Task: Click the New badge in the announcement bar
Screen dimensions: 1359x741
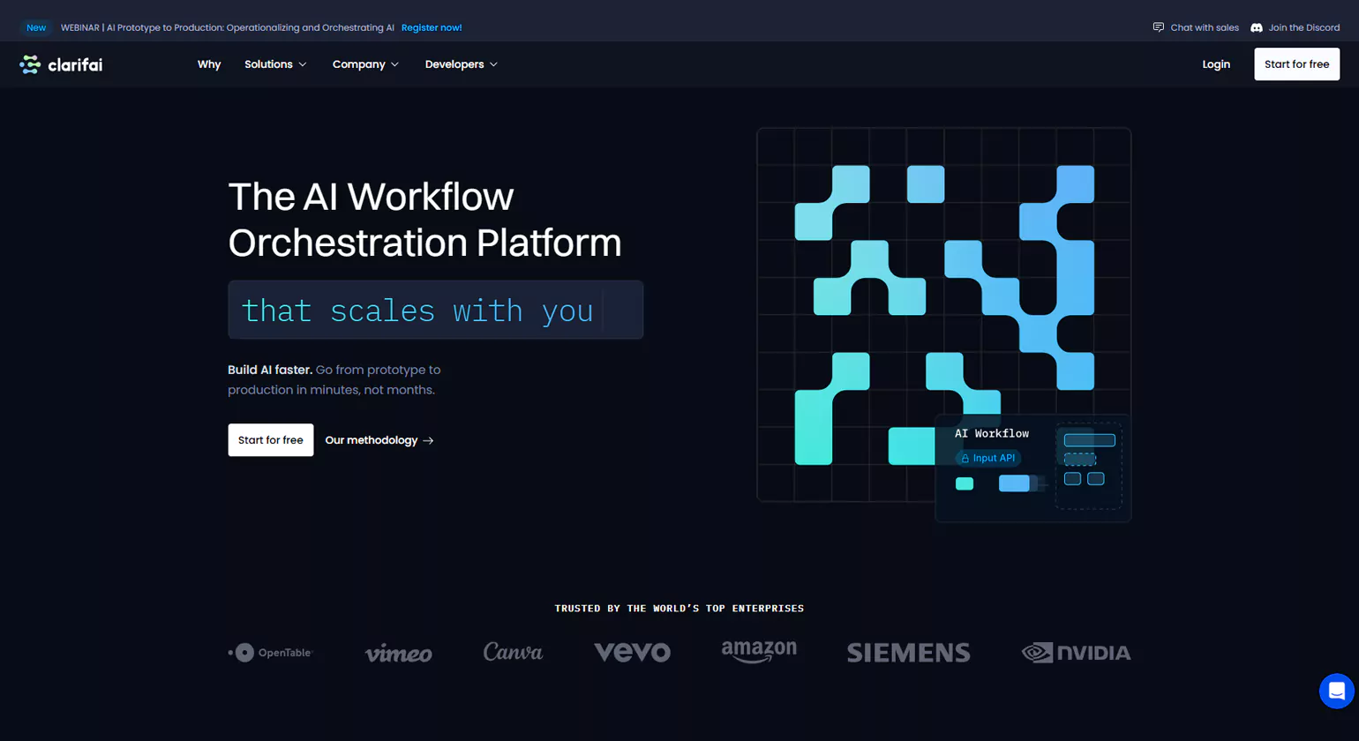Action: point(36,27)
